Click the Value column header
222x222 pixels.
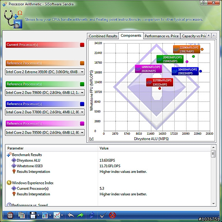point(154,148)
